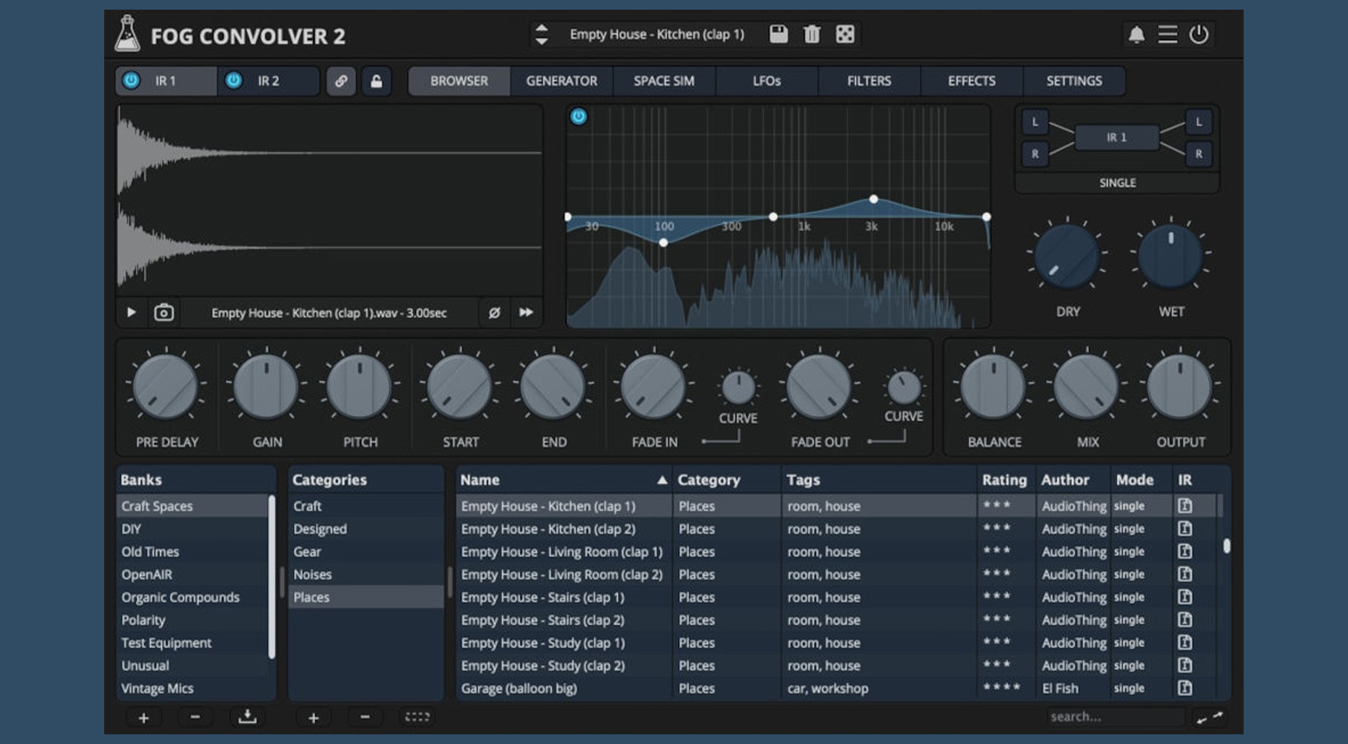Step presets with the up/down arrows

pyautogui.click(x=541, y=34)
